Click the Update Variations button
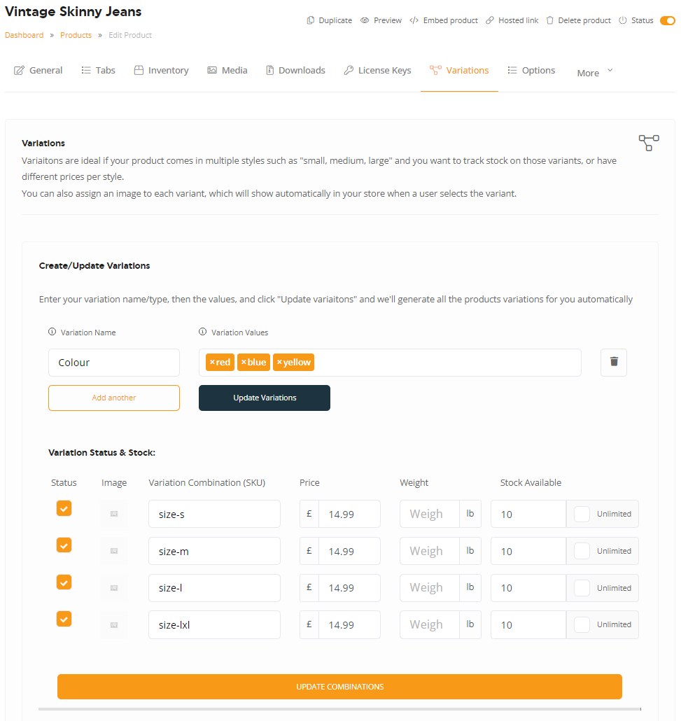The height and width of the screenshot is (721, 681). click(x=265, y=398)
